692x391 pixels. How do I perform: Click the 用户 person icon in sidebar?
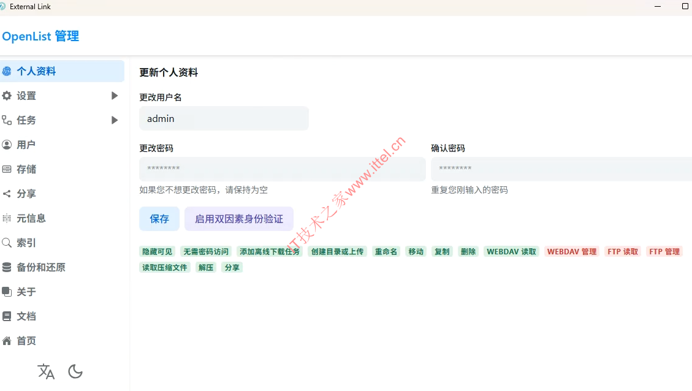tap(7, 145)
